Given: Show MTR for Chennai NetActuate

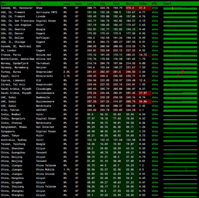Looking at the screenshot, I should pos(155,123).
